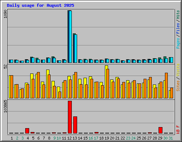Click green day label 3
The height and width of the screenshot is (142, 182).
click(22, 138)
